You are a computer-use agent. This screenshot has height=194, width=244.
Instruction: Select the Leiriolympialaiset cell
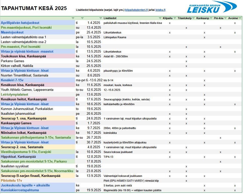[38, 95]
